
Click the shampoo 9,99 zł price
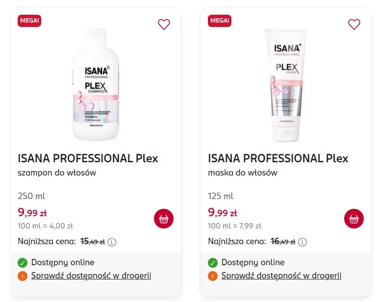coord(32,212)
